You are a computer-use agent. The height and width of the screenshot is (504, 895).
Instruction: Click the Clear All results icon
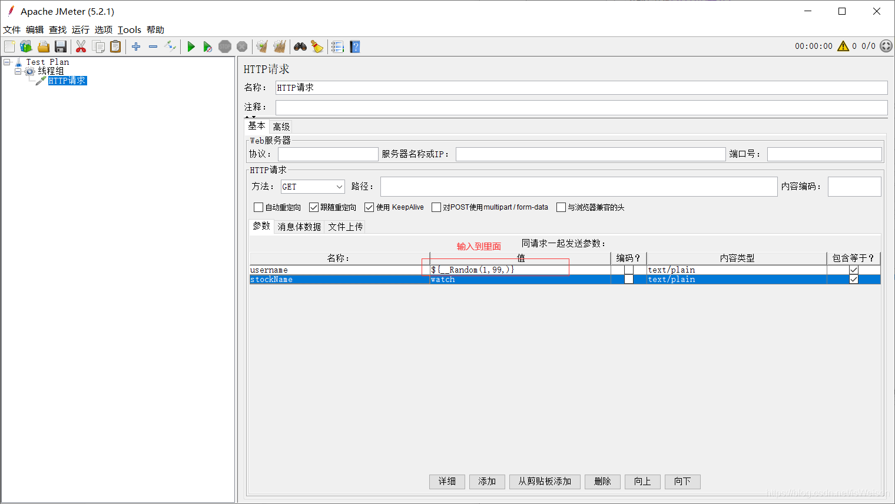coord(280,47)
